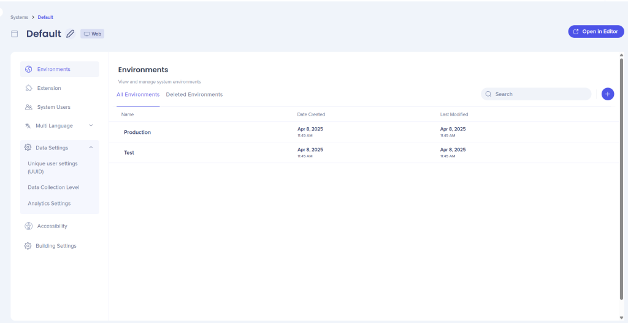The image size is (628, 323).
Task: Click the Extension puzzle piece icon
Action: click(x=28, y=88)
